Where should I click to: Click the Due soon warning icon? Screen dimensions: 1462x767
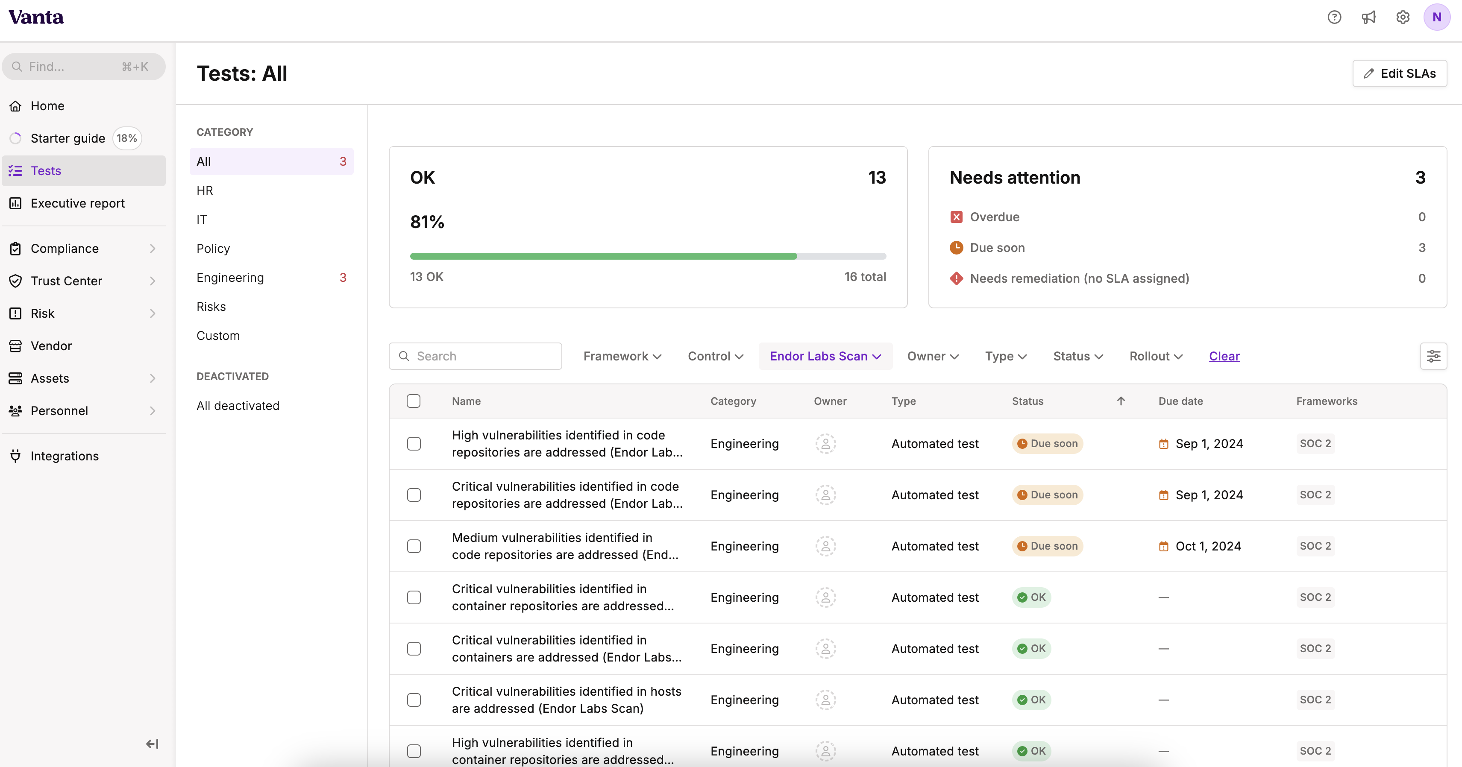tap(956, 247)
